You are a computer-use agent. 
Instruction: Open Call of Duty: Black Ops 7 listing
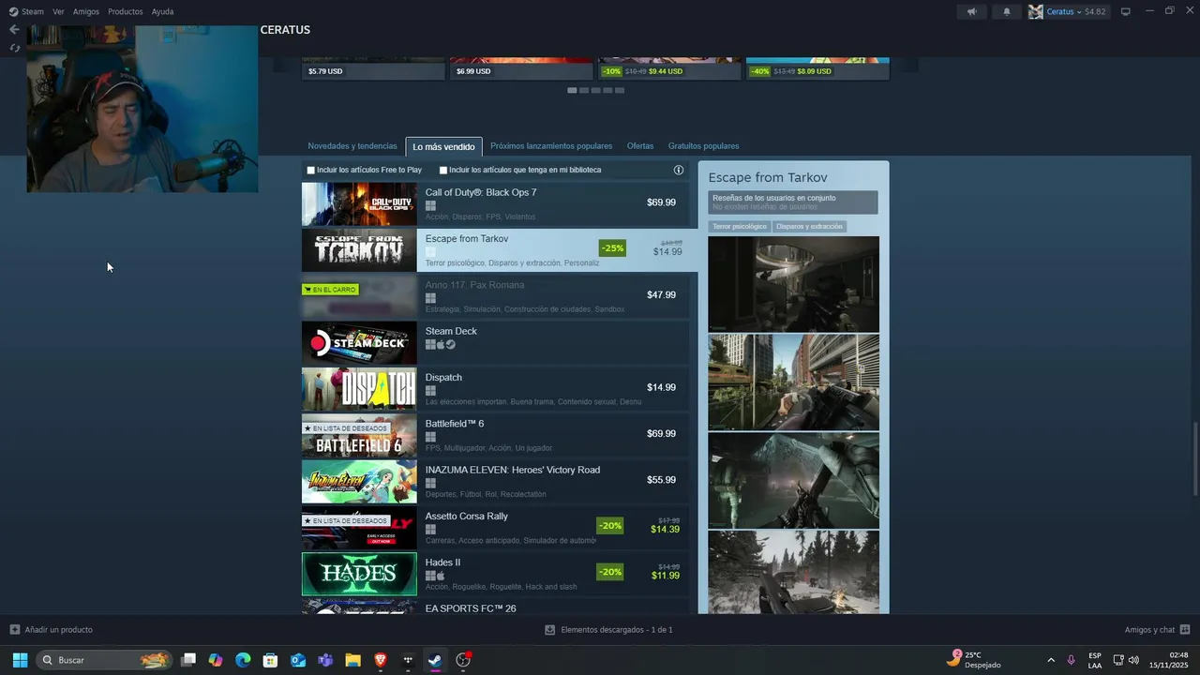pos(495,203)
